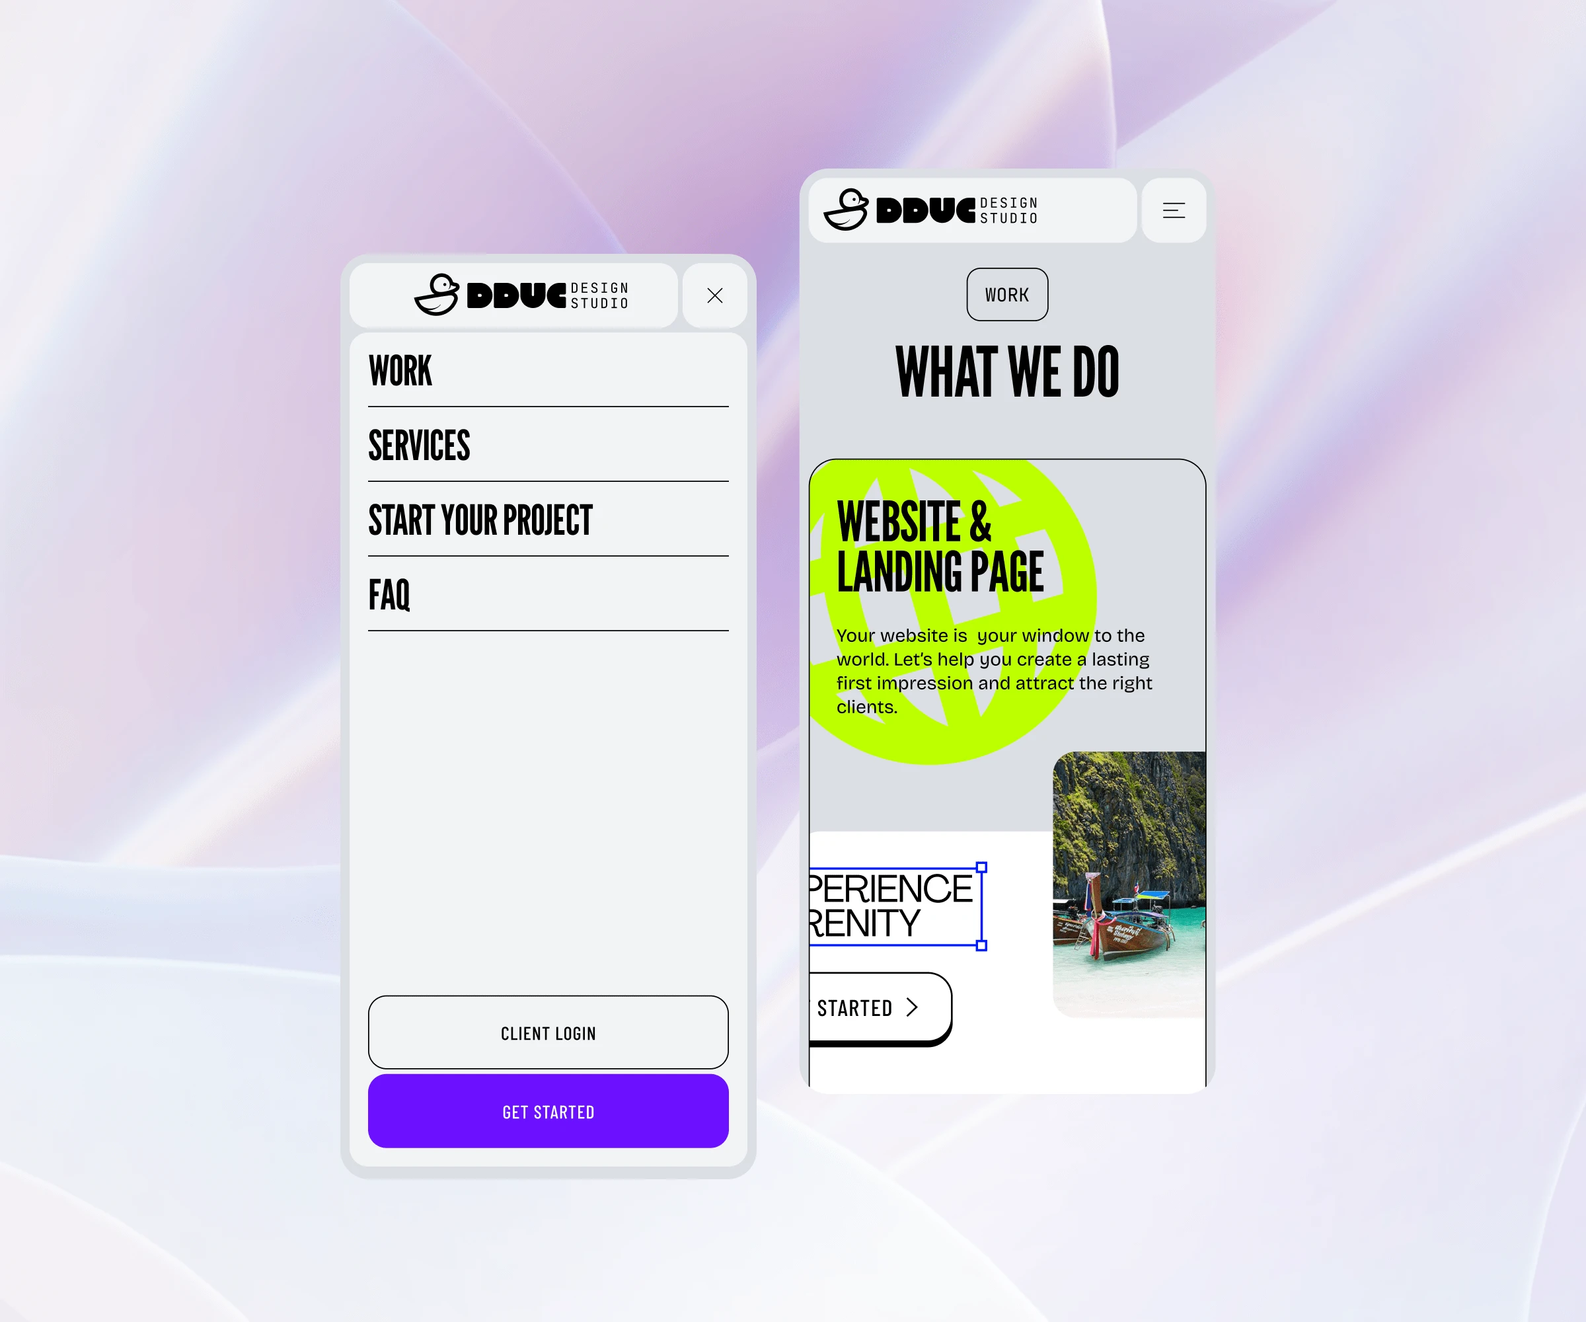Click the WORK navigation item
This screenshot has width=1586, height=1322.
click(400, 370)
